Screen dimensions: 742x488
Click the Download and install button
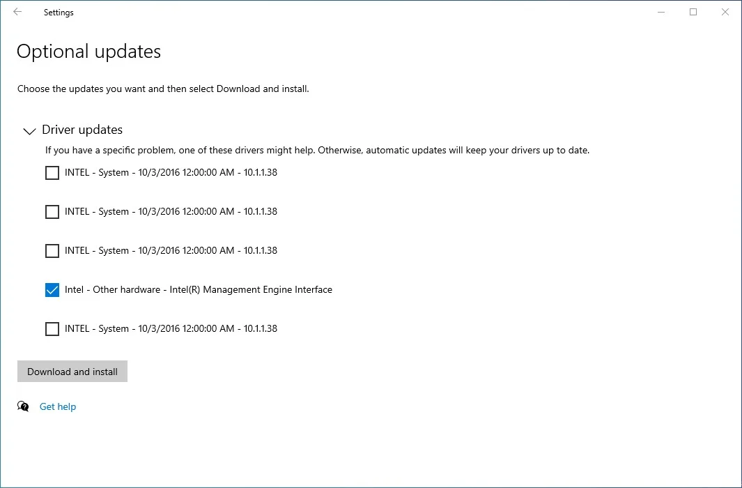tap(72, 372)
